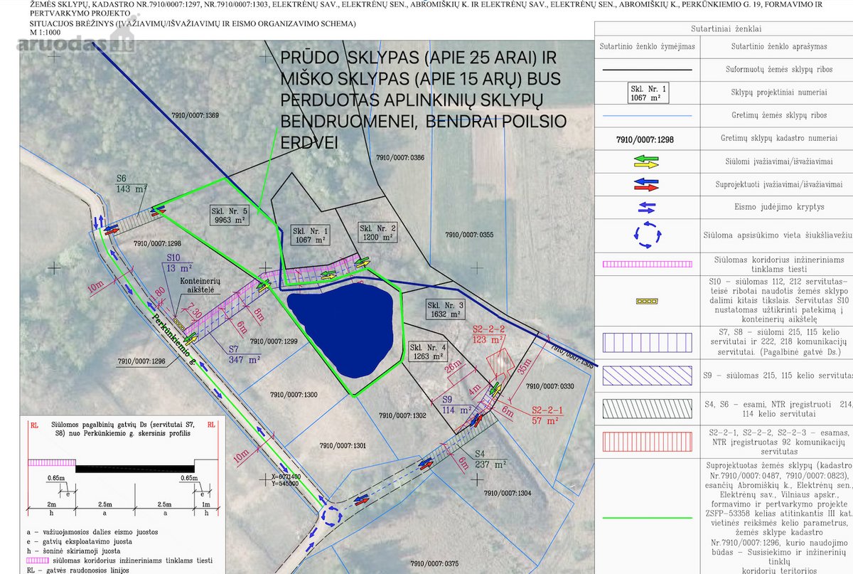Click cadastral number 7910/0007:1369
This screenshot has width=853, height=574.
[x=195, y=115]
